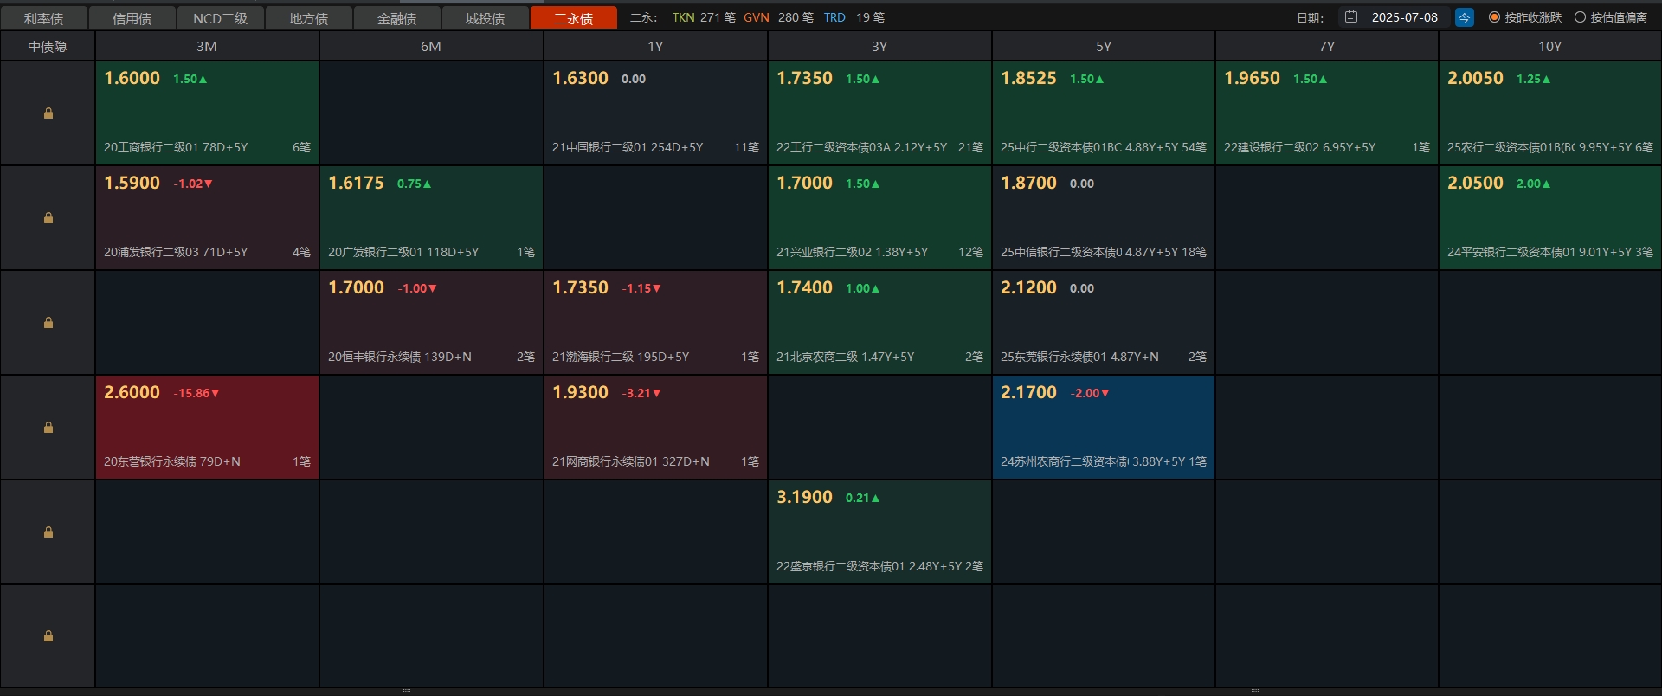This screenshot has height=696, width=1662.
Task: Click the lock icon beside 20浦发银行二级03 row
Action: 48,218
